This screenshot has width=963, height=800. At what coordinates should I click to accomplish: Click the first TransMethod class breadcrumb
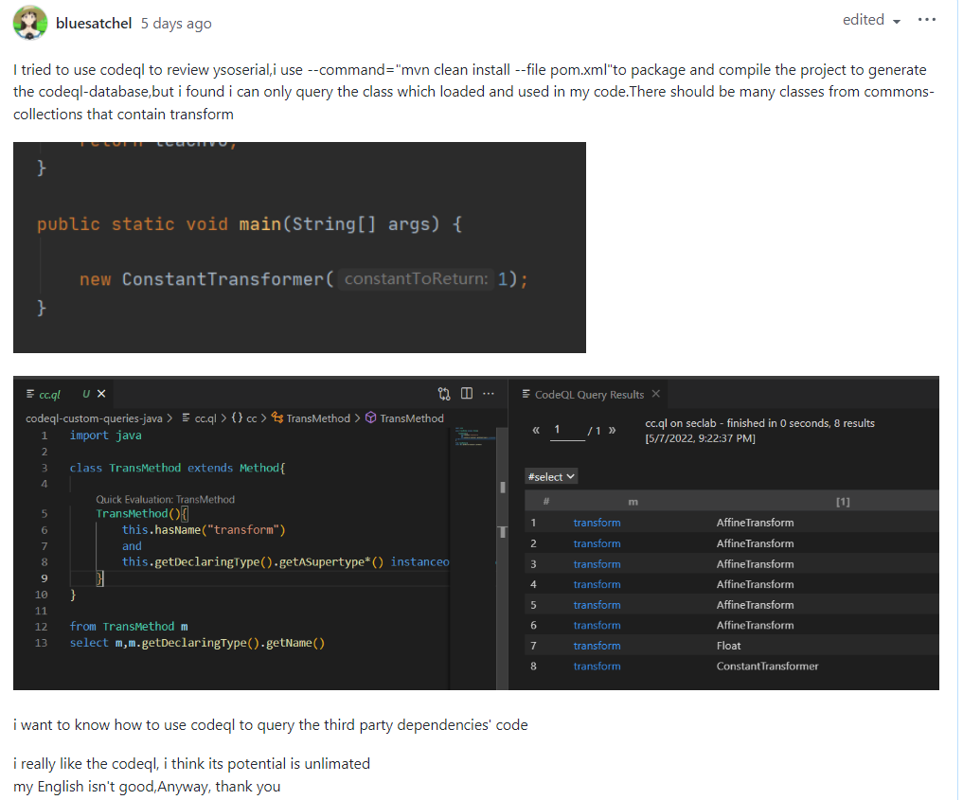point(311,418)
